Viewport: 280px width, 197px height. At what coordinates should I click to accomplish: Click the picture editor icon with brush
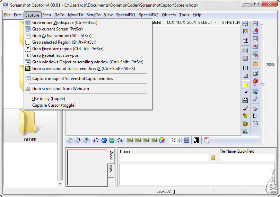coord(255,91)
